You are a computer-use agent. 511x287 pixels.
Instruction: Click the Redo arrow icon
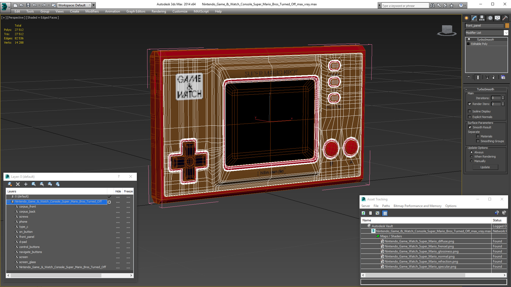44,5
